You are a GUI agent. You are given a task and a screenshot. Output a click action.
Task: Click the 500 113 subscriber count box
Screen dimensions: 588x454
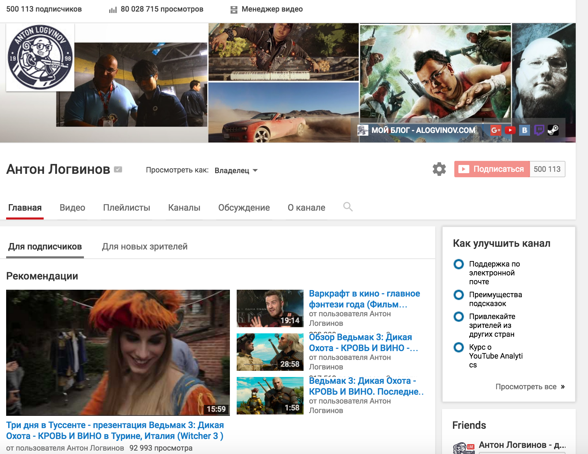coord(547,169)
